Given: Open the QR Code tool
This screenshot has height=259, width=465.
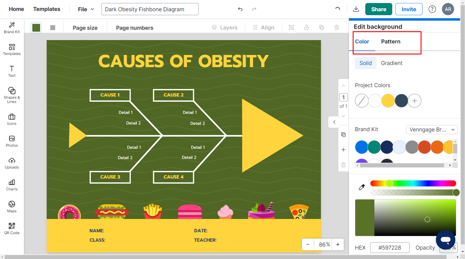Looking at the screenshot, I should tap(12, 228).
